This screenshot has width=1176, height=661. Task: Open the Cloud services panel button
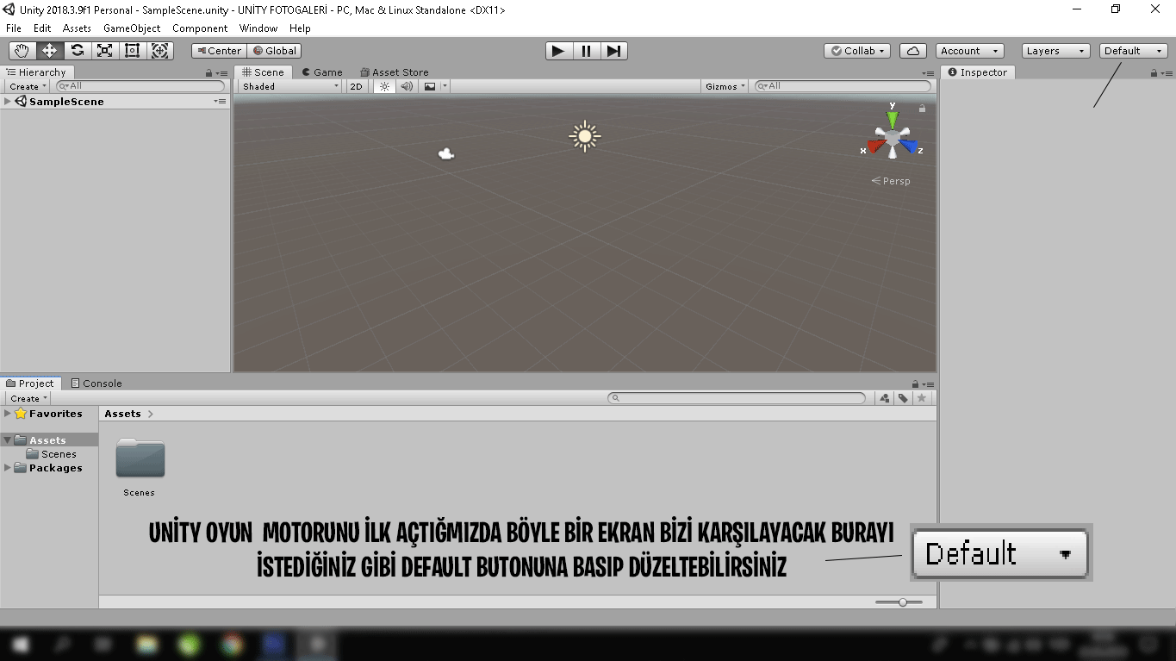913,51
